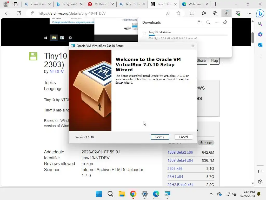Download 22H2 Beta2 x64 file

180,185
